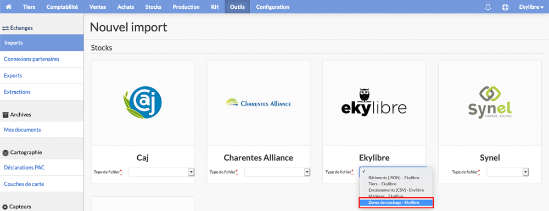Open the Tiers menu
Viewport: 549px width, 211px height.
pyautogui.click(x=29, y=7)
